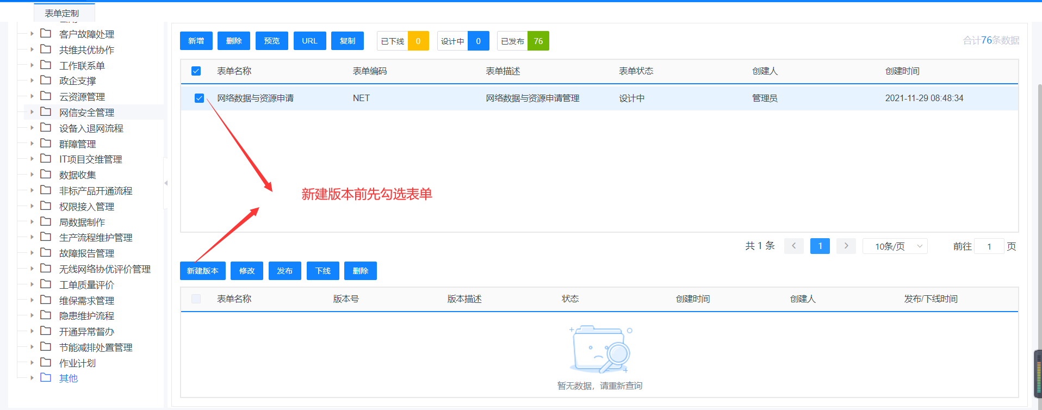Expand the 云资源管理 tree node arrow
The height and width of the screenshot is (410, 1042).
pos(32,96)
